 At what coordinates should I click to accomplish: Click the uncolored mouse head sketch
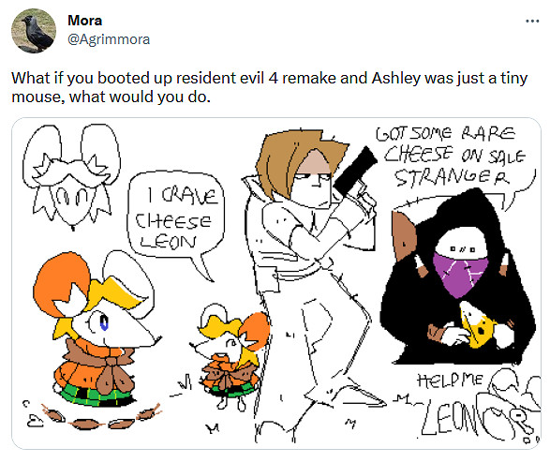coord(71,175)
